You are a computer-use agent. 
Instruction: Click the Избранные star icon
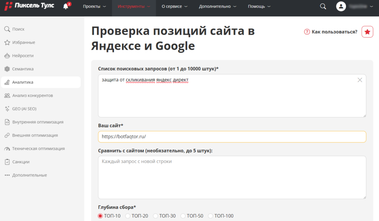(7, 42)
